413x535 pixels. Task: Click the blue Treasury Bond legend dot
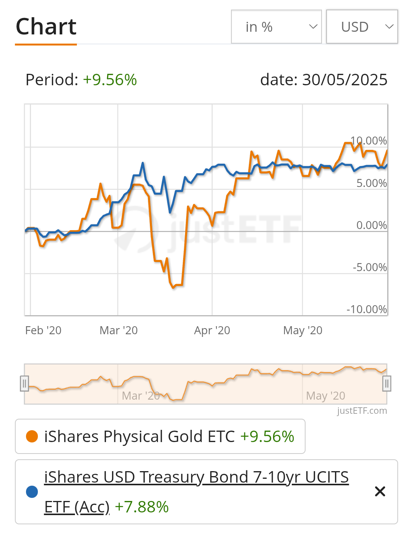click(x=32, y=492)
